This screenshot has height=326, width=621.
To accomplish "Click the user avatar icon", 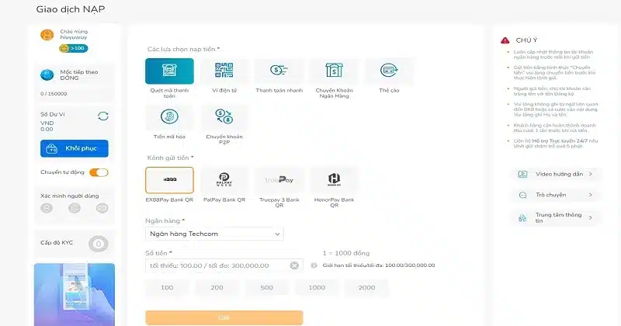I will click(47, 35).
